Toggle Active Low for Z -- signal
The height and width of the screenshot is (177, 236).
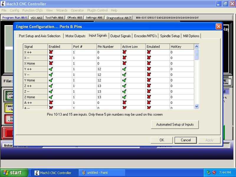[124, 91]
